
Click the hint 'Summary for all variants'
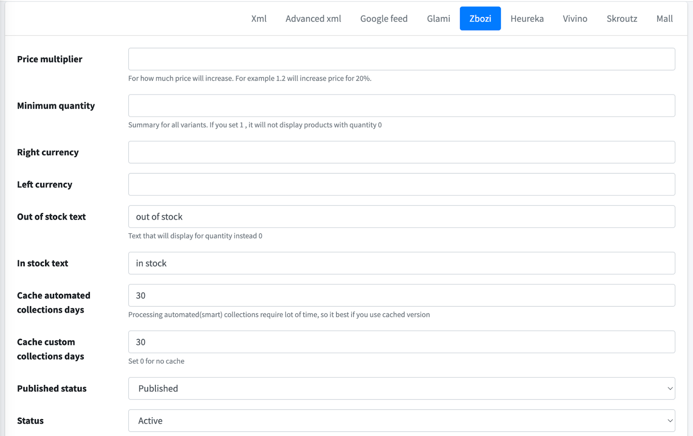point(255,125)
